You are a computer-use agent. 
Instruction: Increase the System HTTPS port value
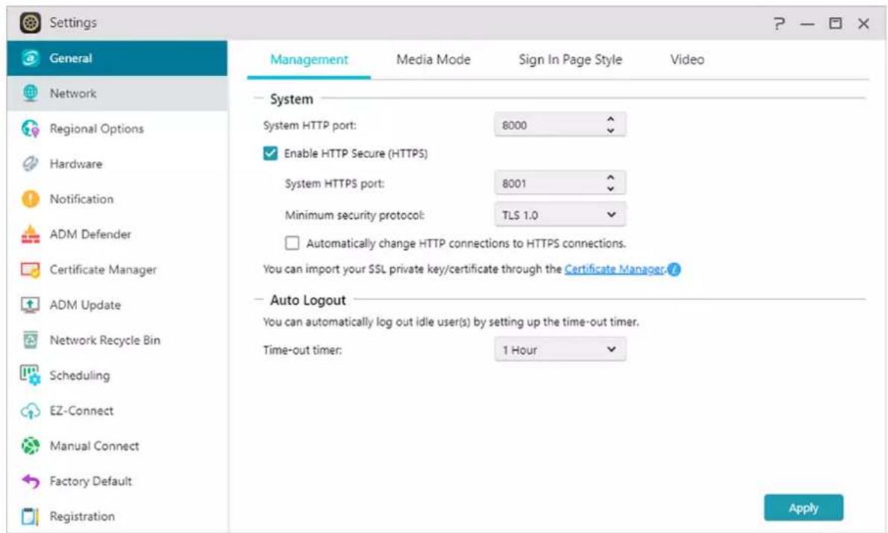coord(610,177)
